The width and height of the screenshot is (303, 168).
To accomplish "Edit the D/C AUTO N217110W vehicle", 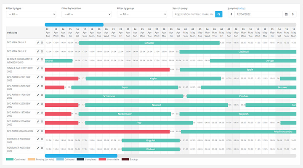I will tap(38, 77).
